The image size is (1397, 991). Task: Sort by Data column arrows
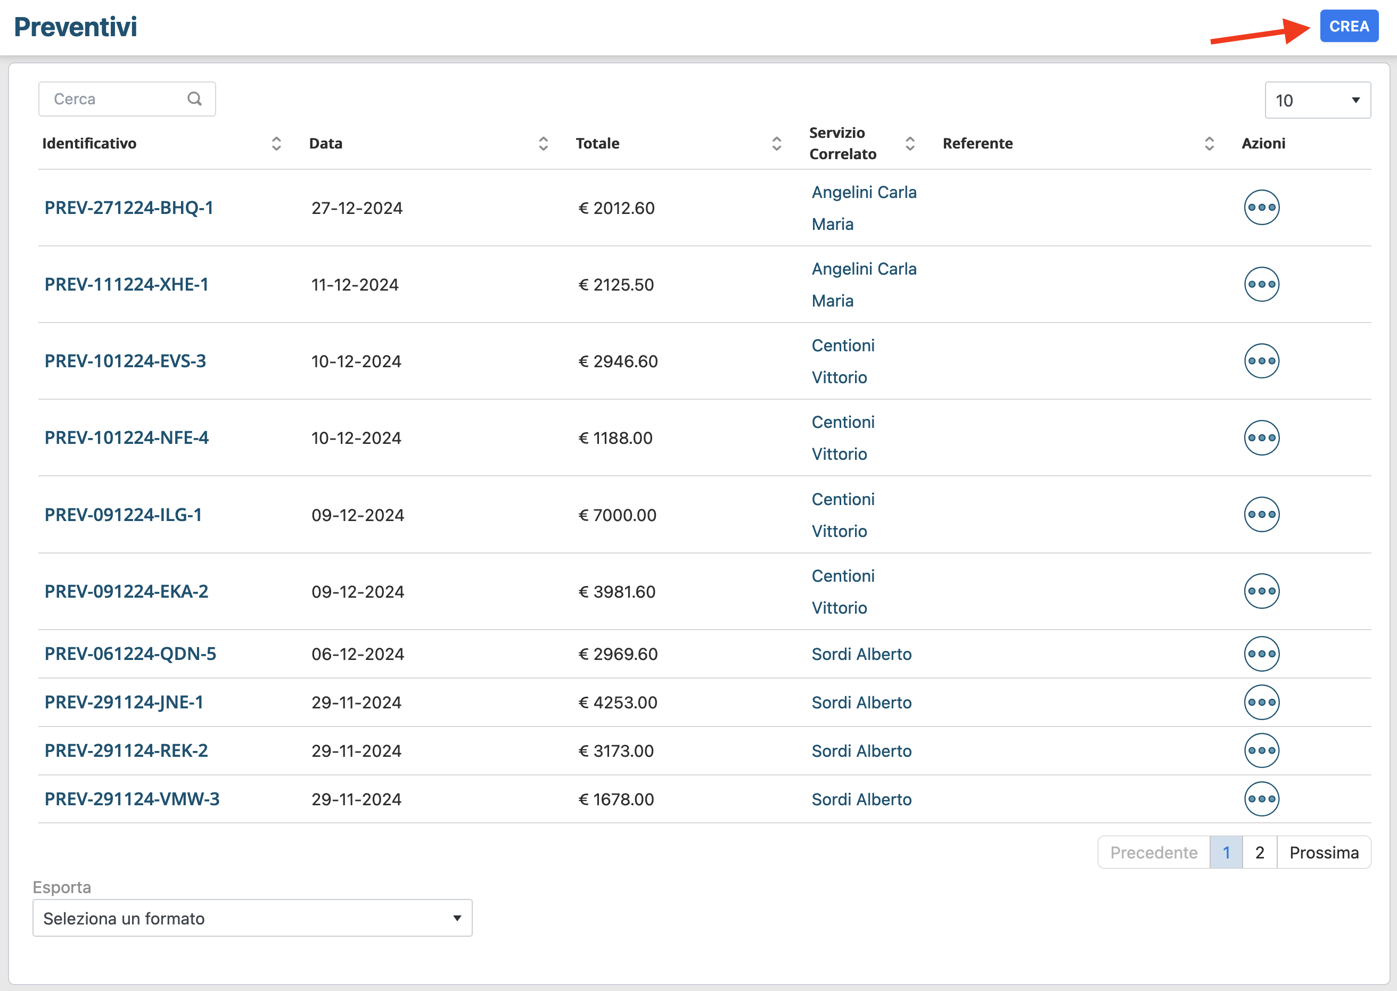tap(543, 143)
